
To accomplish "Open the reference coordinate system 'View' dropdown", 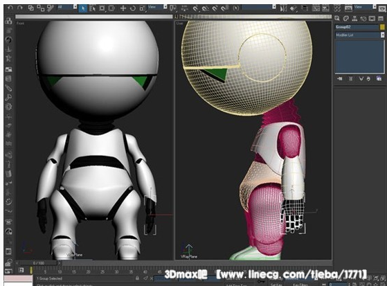I will coord(157,7).
